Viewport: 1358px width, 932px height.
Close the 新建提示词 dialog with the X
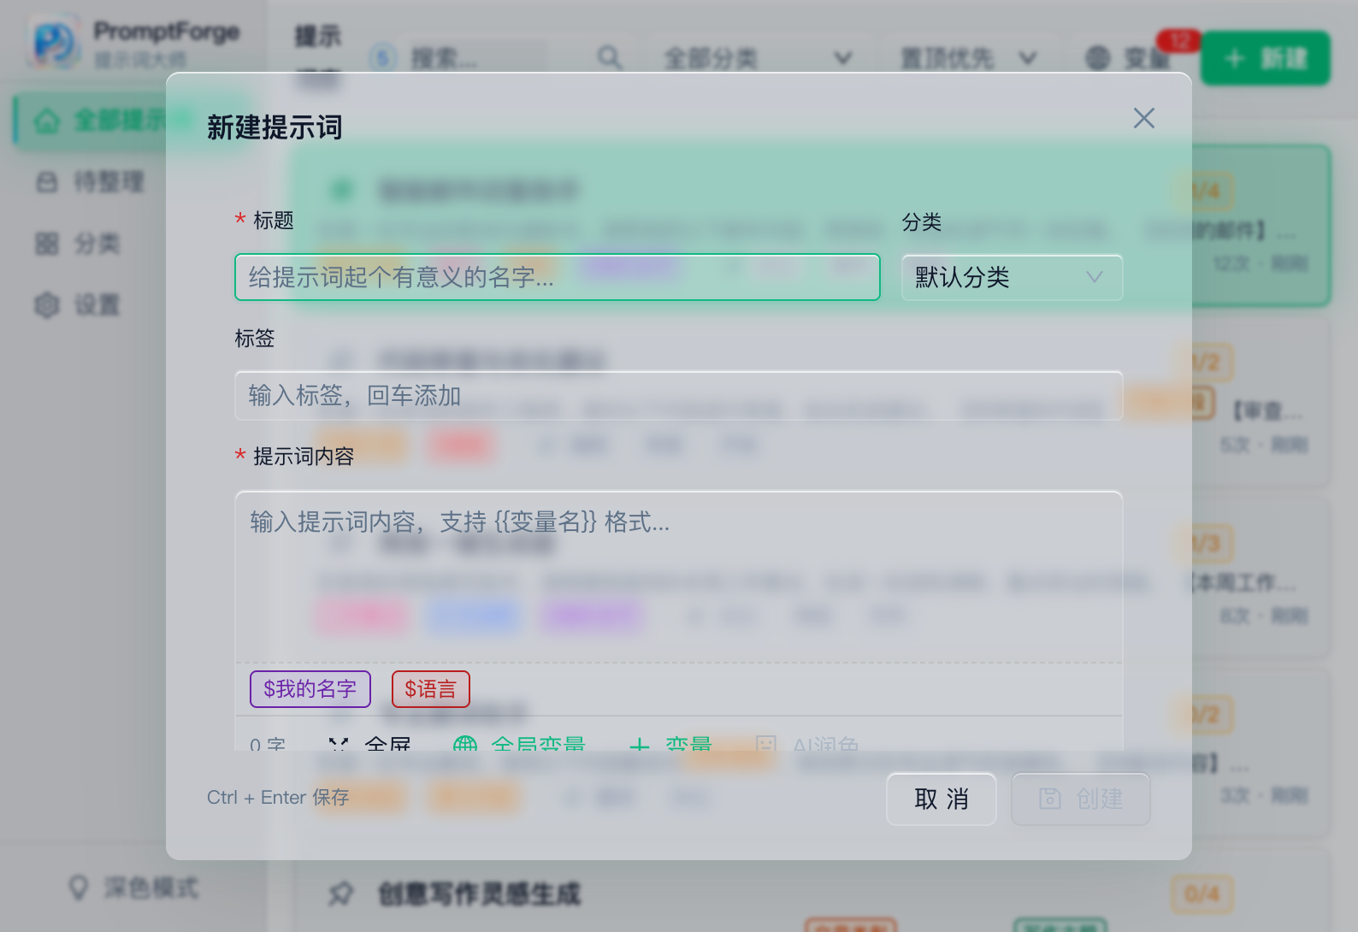pyautogui.click(x=1143, y=118)
